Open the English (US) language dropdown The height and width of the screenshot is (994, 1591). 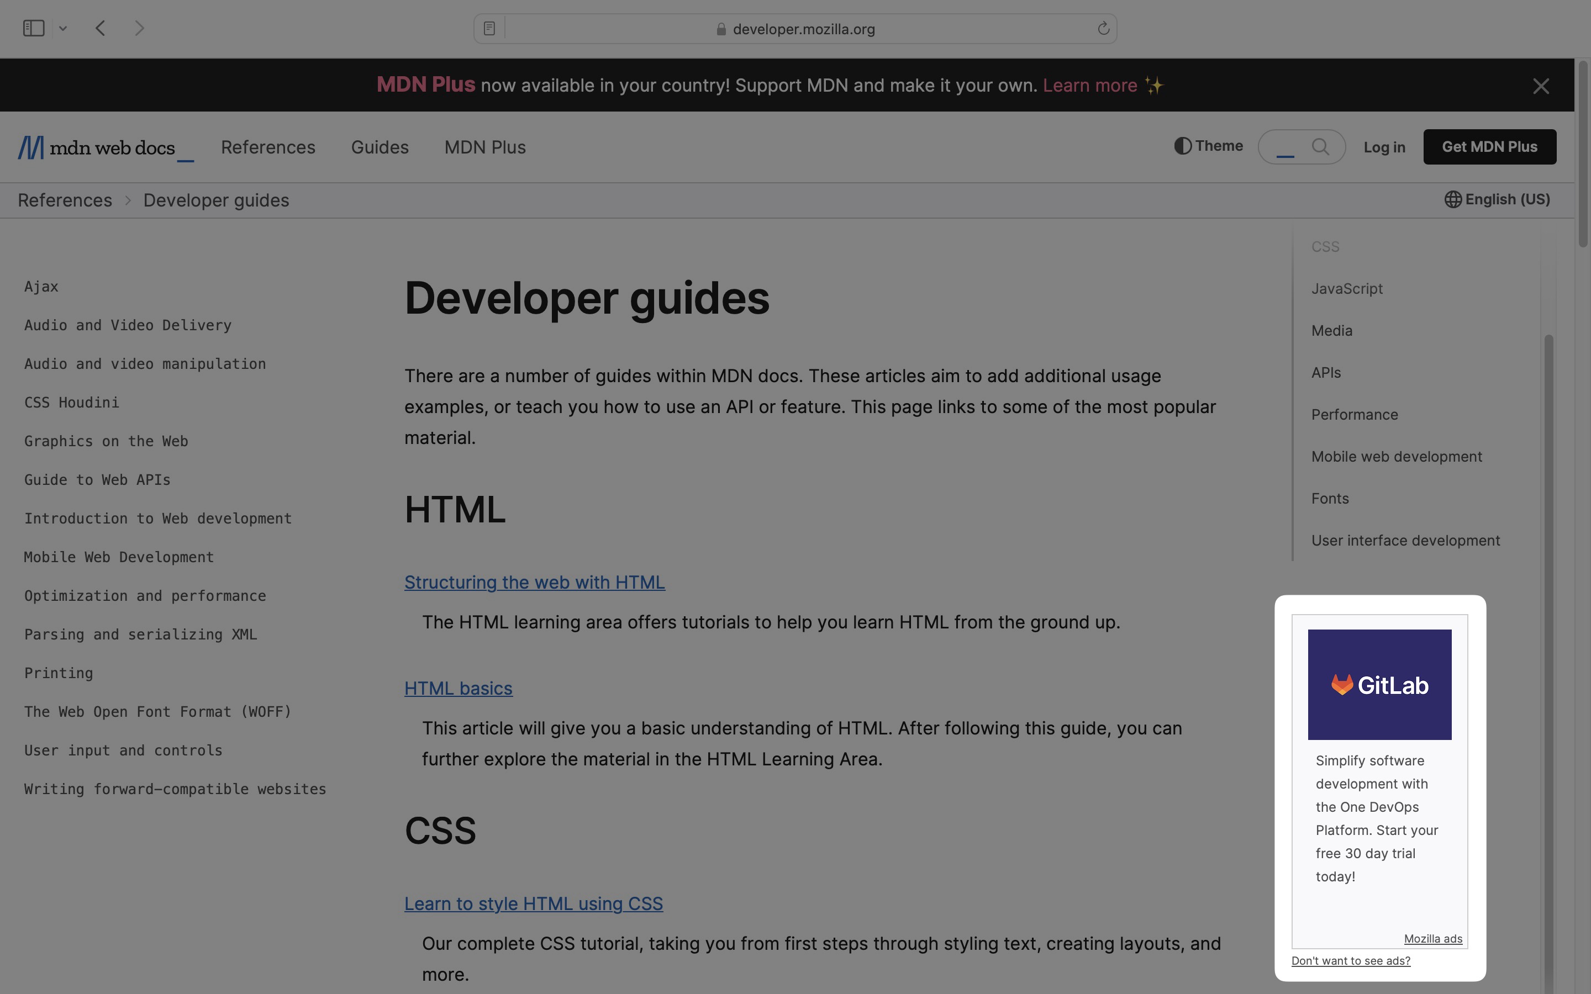click(1497, 199)
